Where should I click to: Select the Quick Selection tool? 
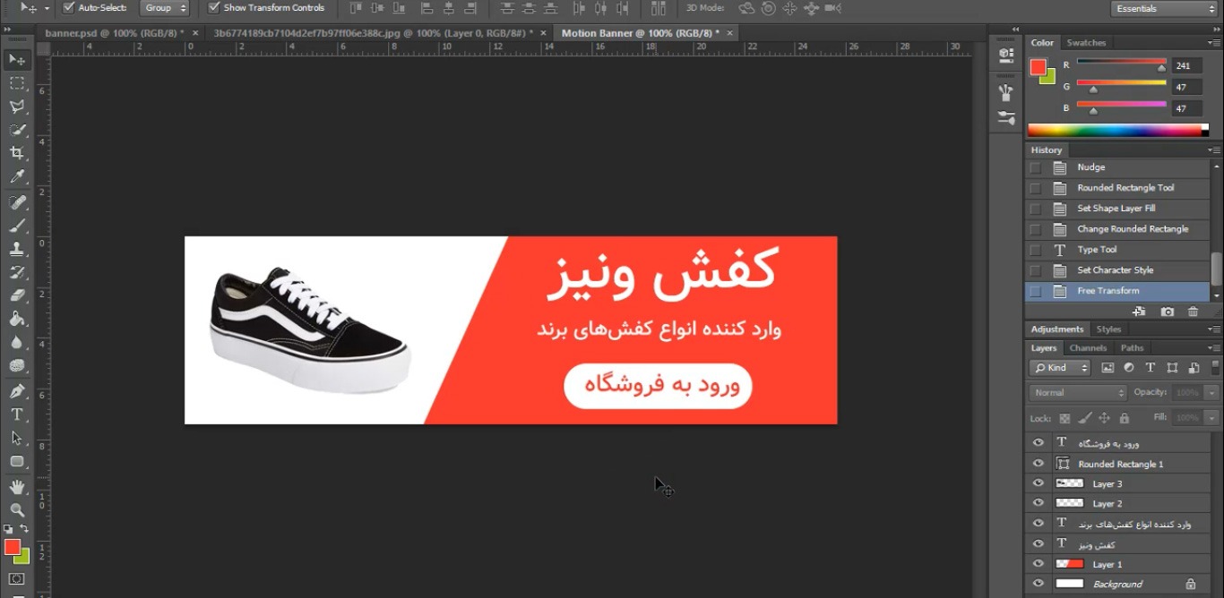[x=16, y=130]
